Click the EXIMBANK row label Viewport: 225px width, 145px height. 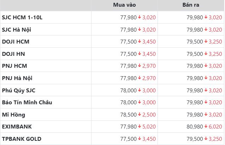tap(17, 127)
